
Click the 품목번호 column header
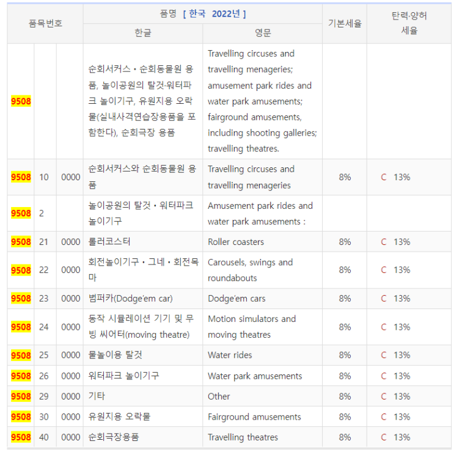[45, 23]
